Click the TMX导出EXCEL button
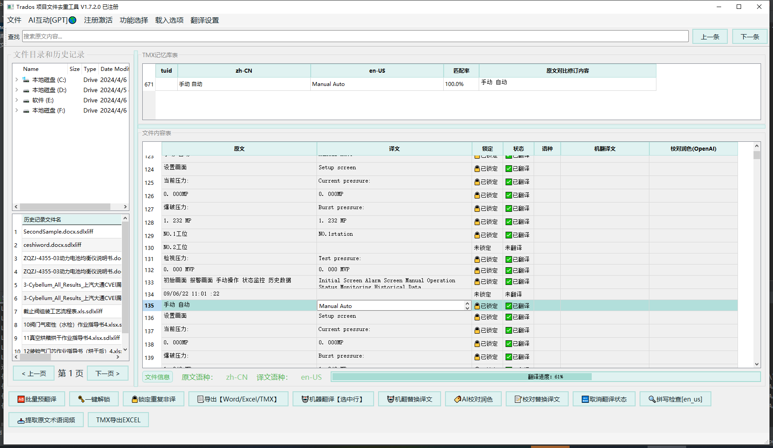 [118, 420]
